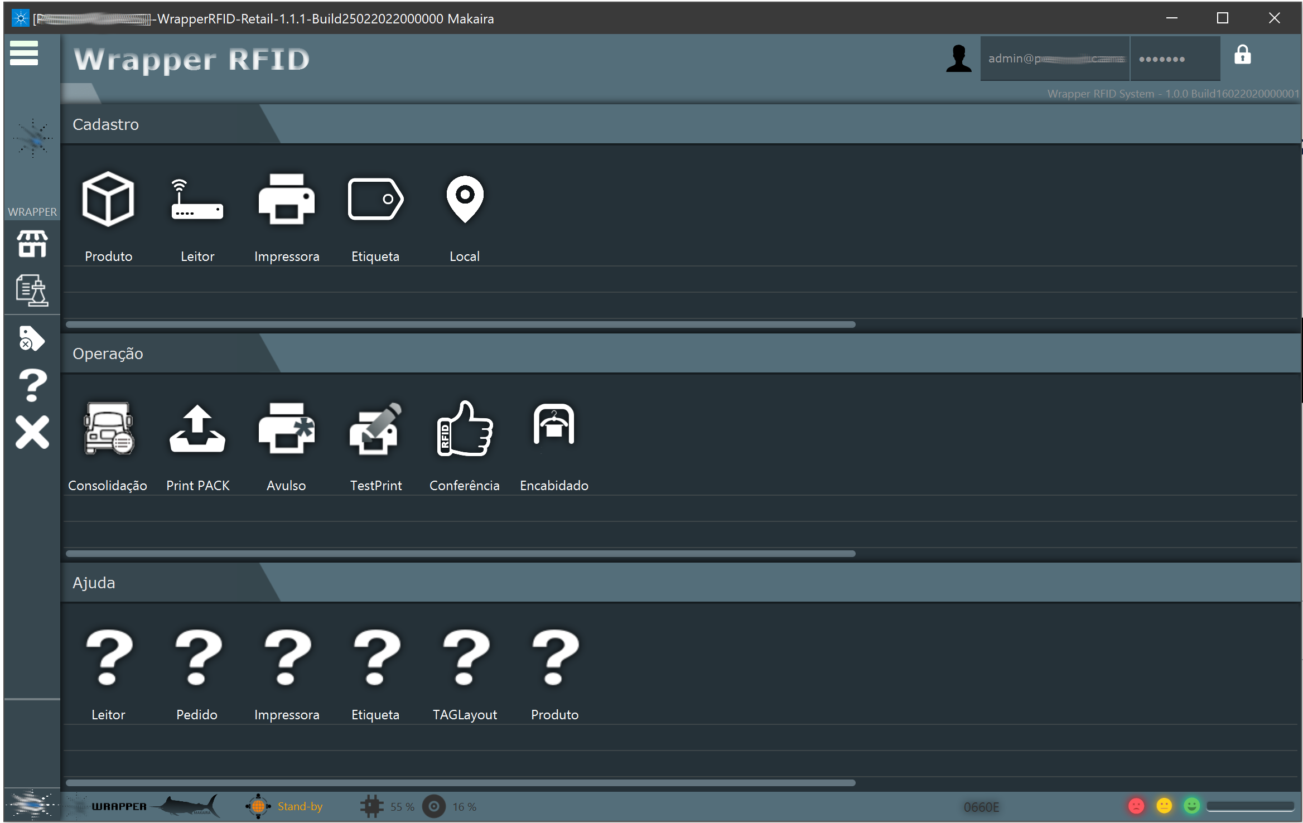Click the green happy face indicator

coord(1191,806)
